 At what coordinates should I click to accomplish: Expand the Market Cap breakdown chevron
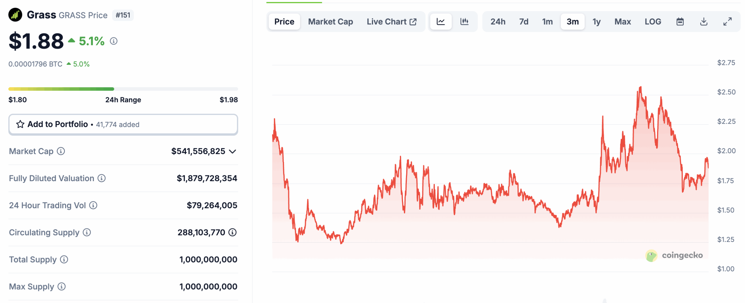(233, 151)
